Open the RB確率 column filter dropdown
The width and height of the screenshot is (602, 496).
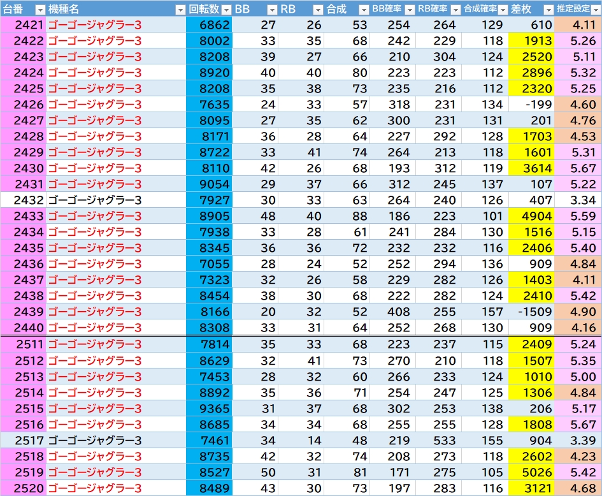click(x=455, y=10)
